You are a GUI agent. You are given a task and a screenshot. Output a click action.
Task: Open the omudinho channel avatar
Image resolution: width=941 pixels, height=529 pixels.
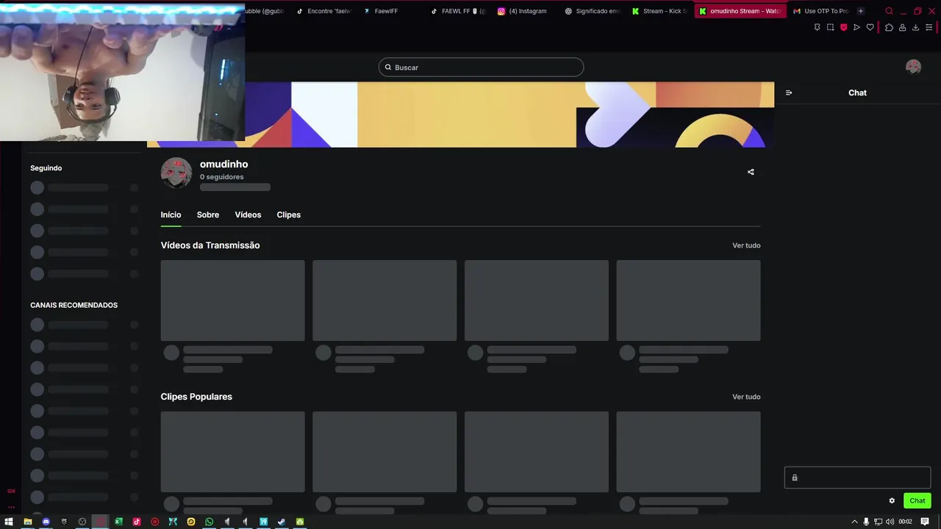(176, 173)
